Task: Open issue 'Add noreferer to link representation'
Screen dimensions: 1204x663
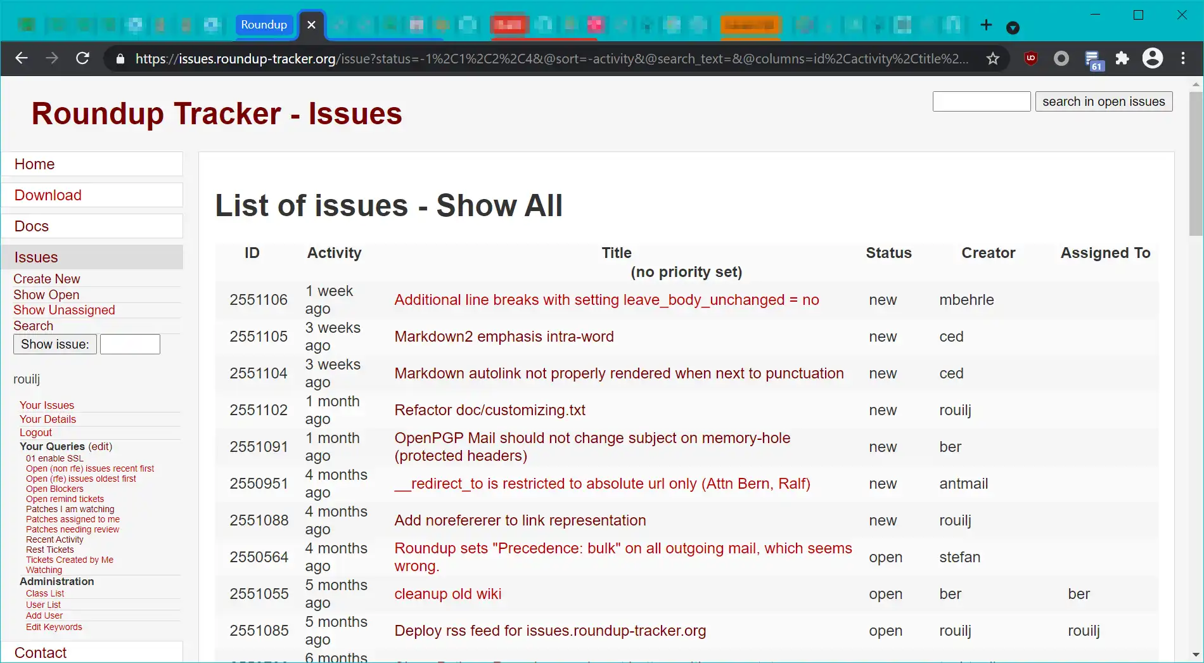Action: tap(520, 520)
